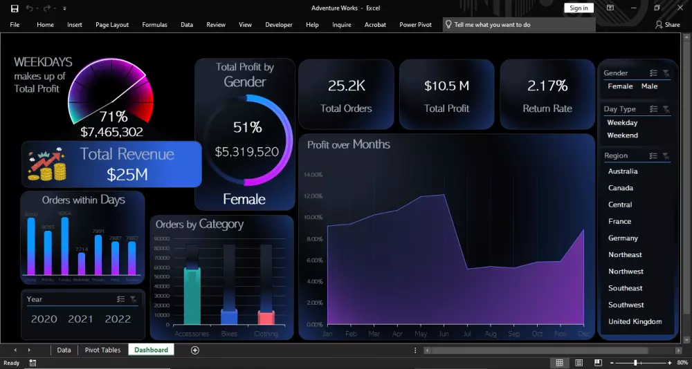Screen dimensions: 692x369
Task: Click the Redo arrow icon
Action: 47,8
